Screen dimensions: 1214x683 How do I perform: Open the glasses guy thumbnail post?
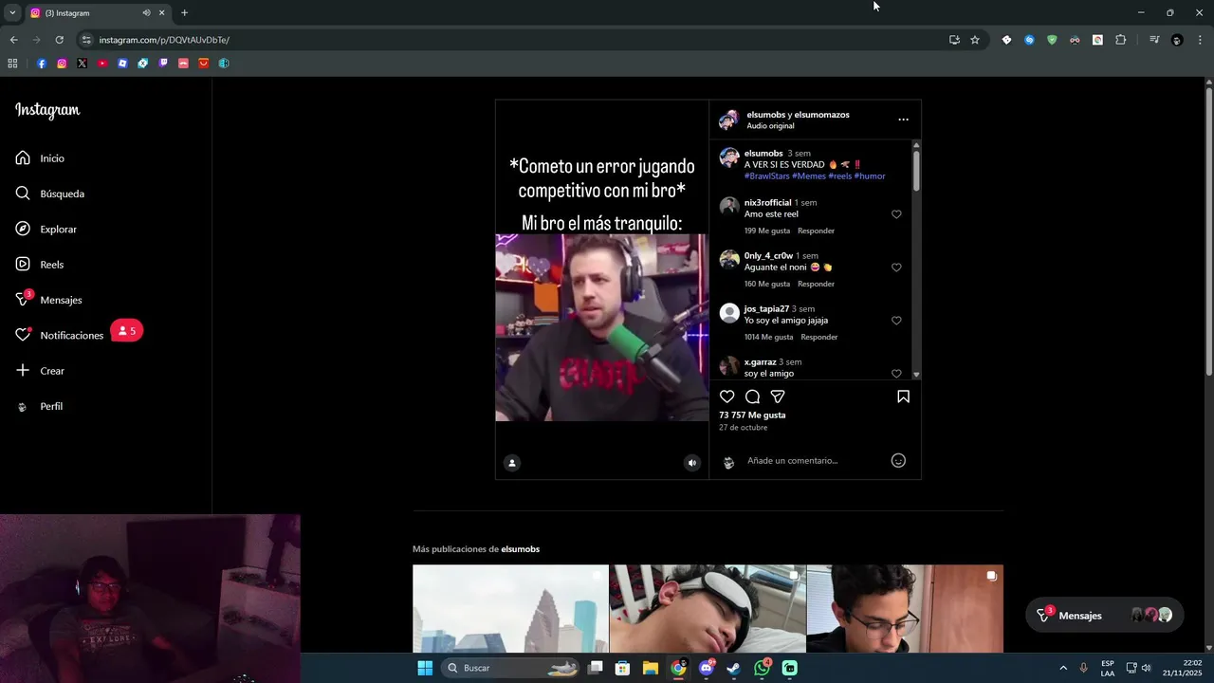905,609
